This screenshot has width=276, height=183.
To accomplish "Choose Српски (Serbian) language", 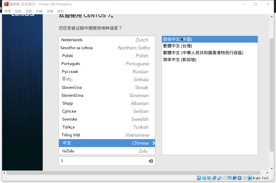I will 107,111.
